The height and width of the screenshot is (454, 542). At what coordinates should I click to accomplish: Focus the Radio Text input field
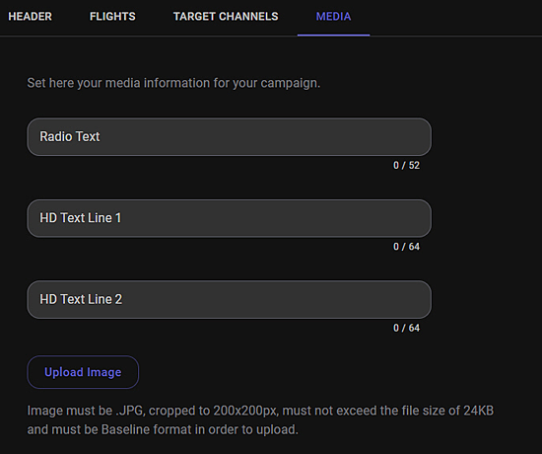[x=230, y=137]
